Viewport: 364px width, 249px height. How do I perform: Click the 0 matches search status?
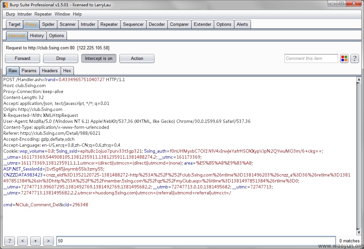click(349, 241)
